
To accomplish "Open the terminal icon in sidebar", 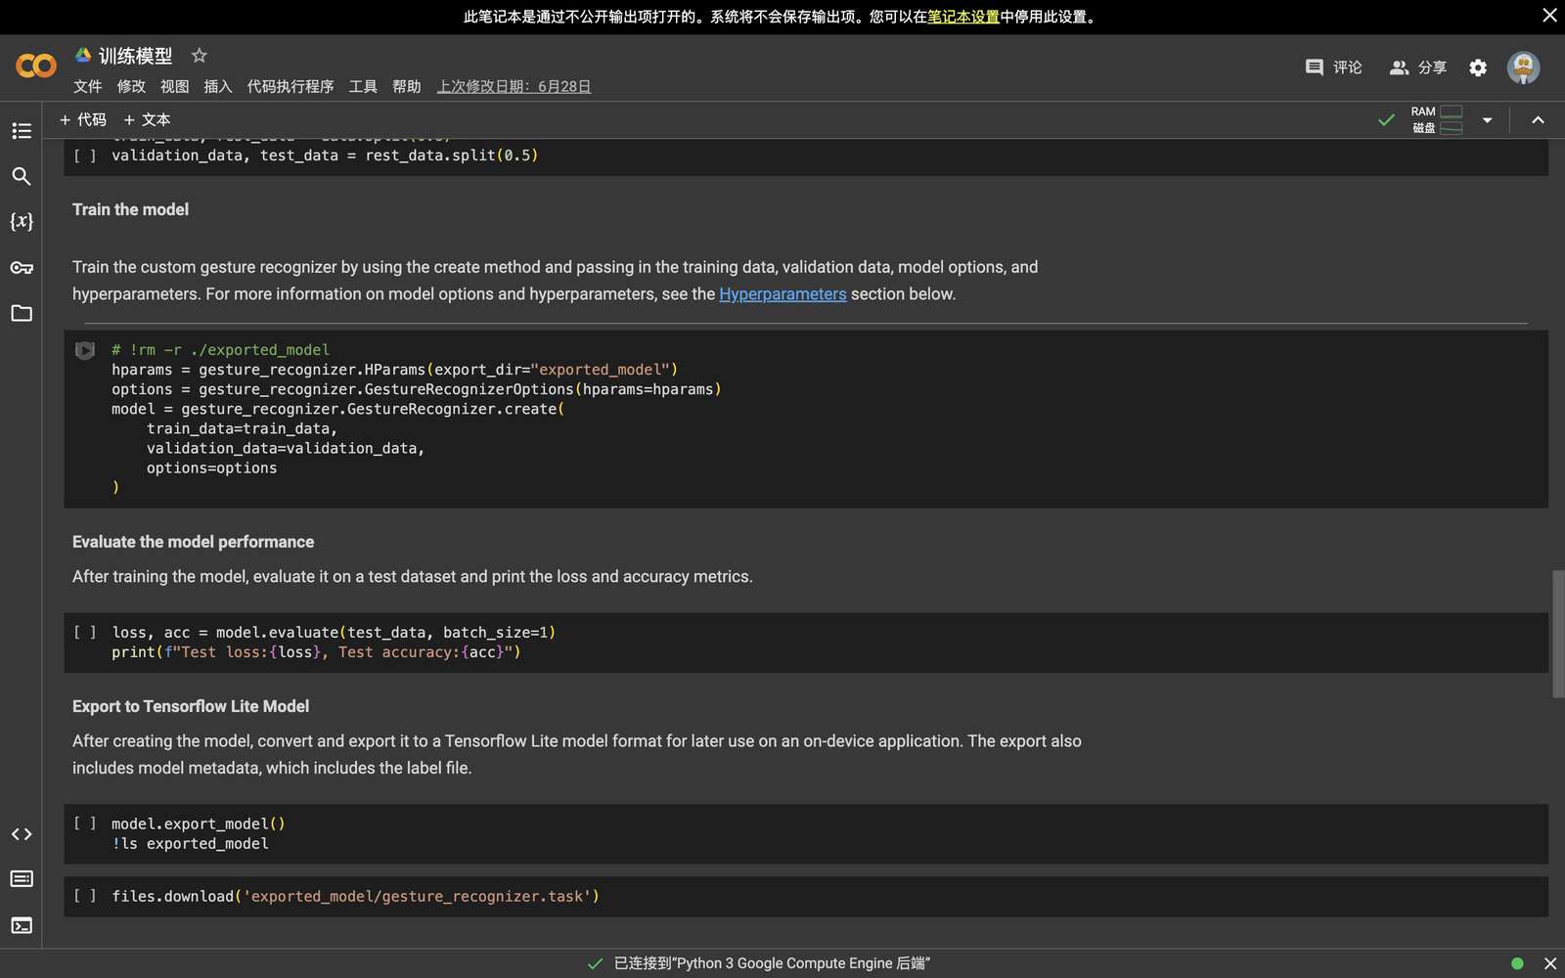I will (22, 925).
